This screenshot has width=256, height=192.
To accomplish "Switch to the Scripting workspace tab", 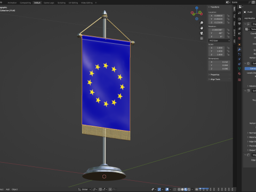I will 61,3.
